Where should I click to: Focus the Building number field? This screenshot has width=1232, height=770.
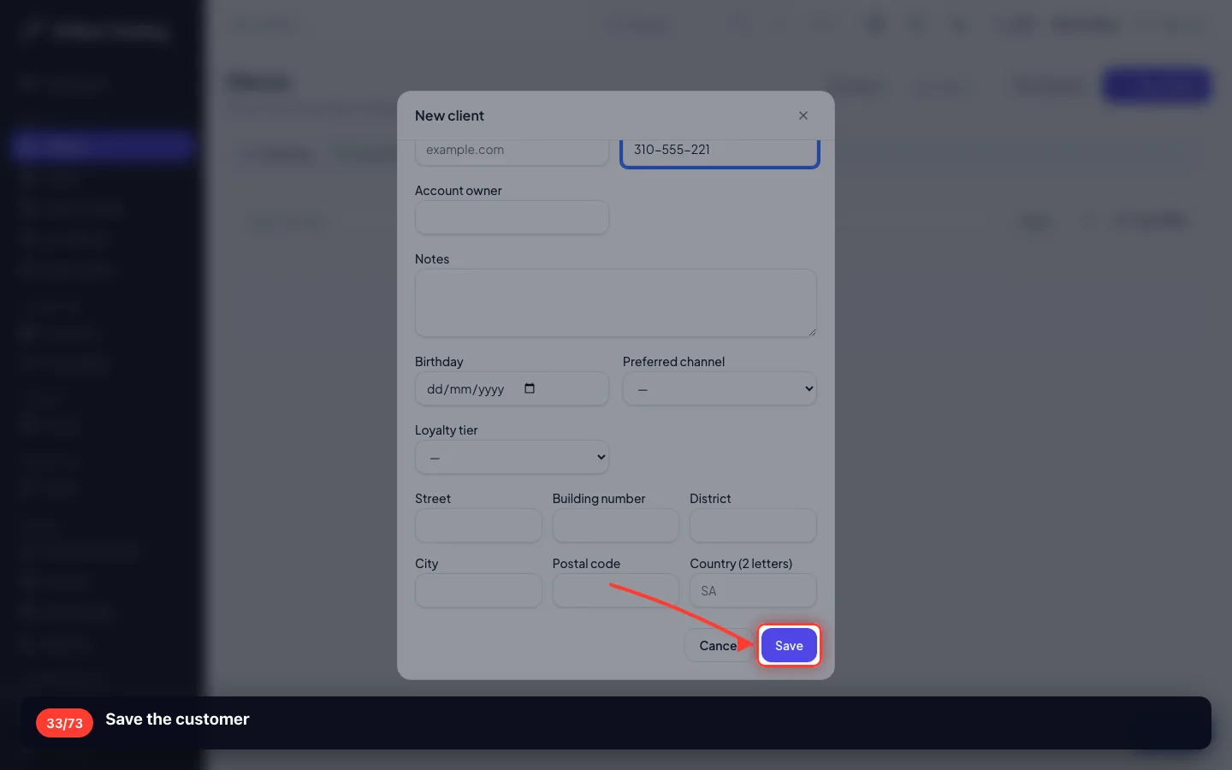616,525
